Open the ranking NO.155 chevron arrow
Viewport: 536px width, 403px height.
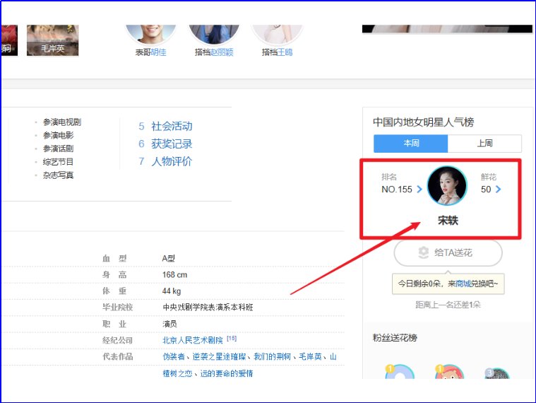419,189
